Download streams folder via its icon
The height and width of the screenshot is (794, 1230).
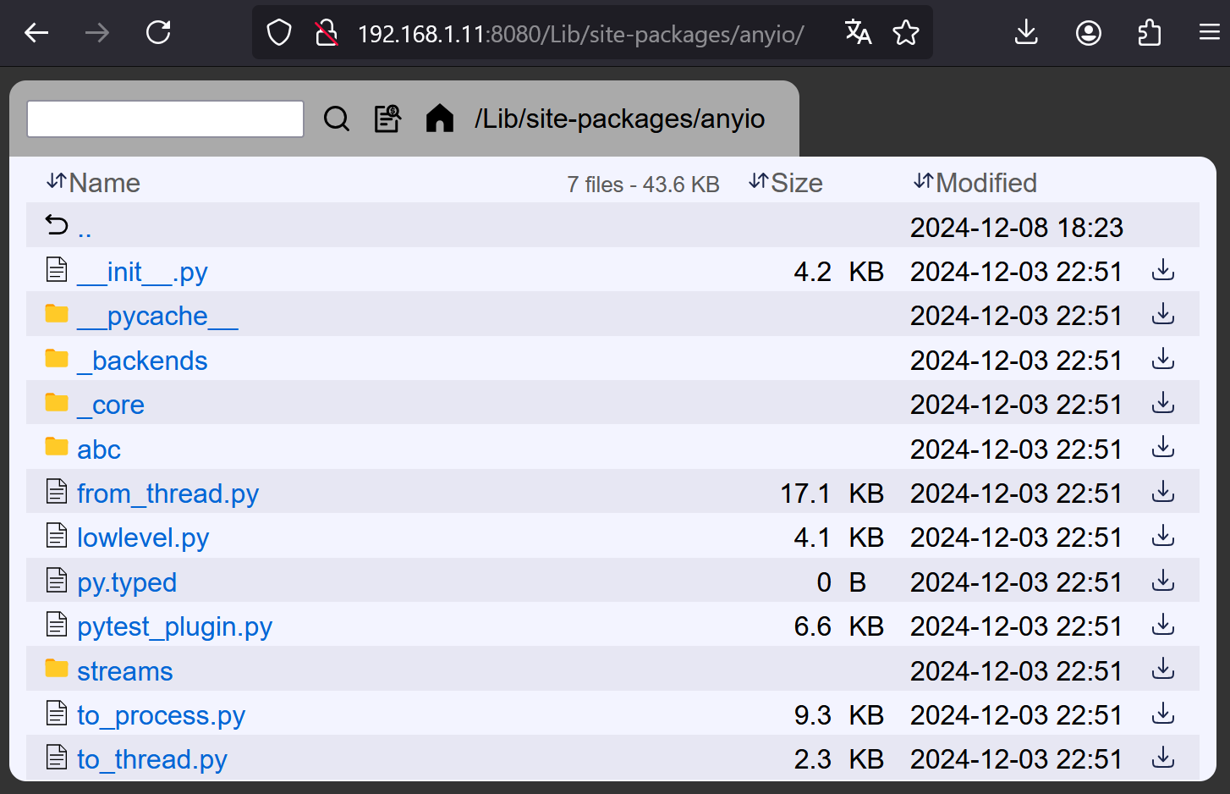coord(1163,670)
